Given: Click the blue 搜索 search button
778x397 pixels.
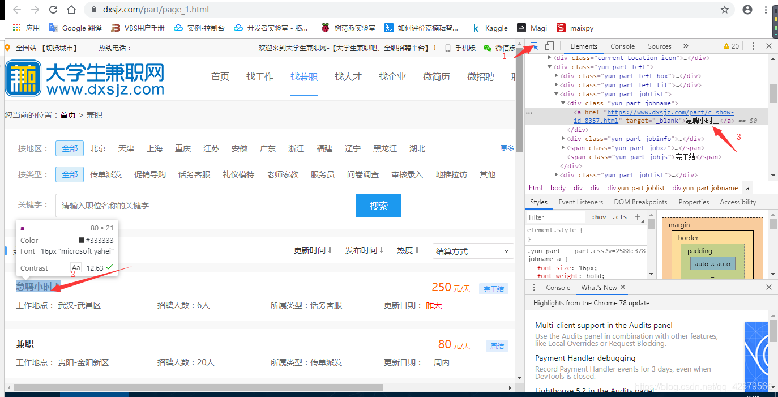Looking at the screenshot, I should [378, 205].
